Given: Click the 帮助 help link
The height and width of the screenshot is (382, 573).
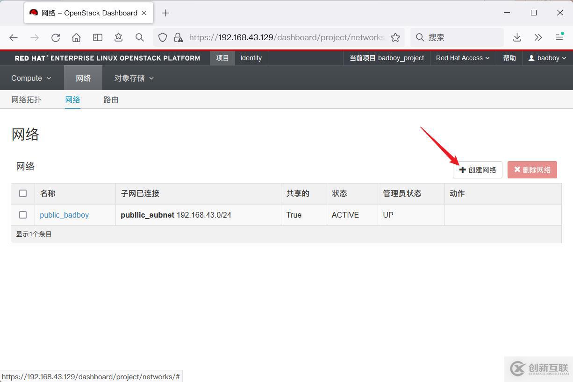Looking at the screenshot, I should pyautogui.click(x=509, y=58).
